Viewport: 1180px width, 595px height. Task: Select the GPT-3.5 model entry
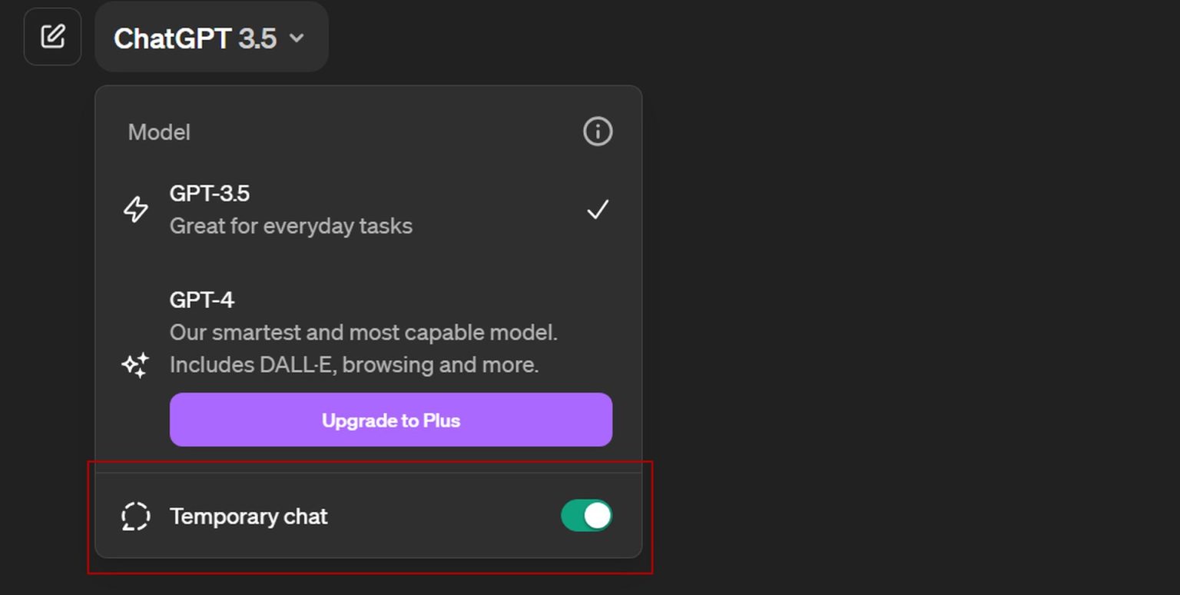click(290, 208)
